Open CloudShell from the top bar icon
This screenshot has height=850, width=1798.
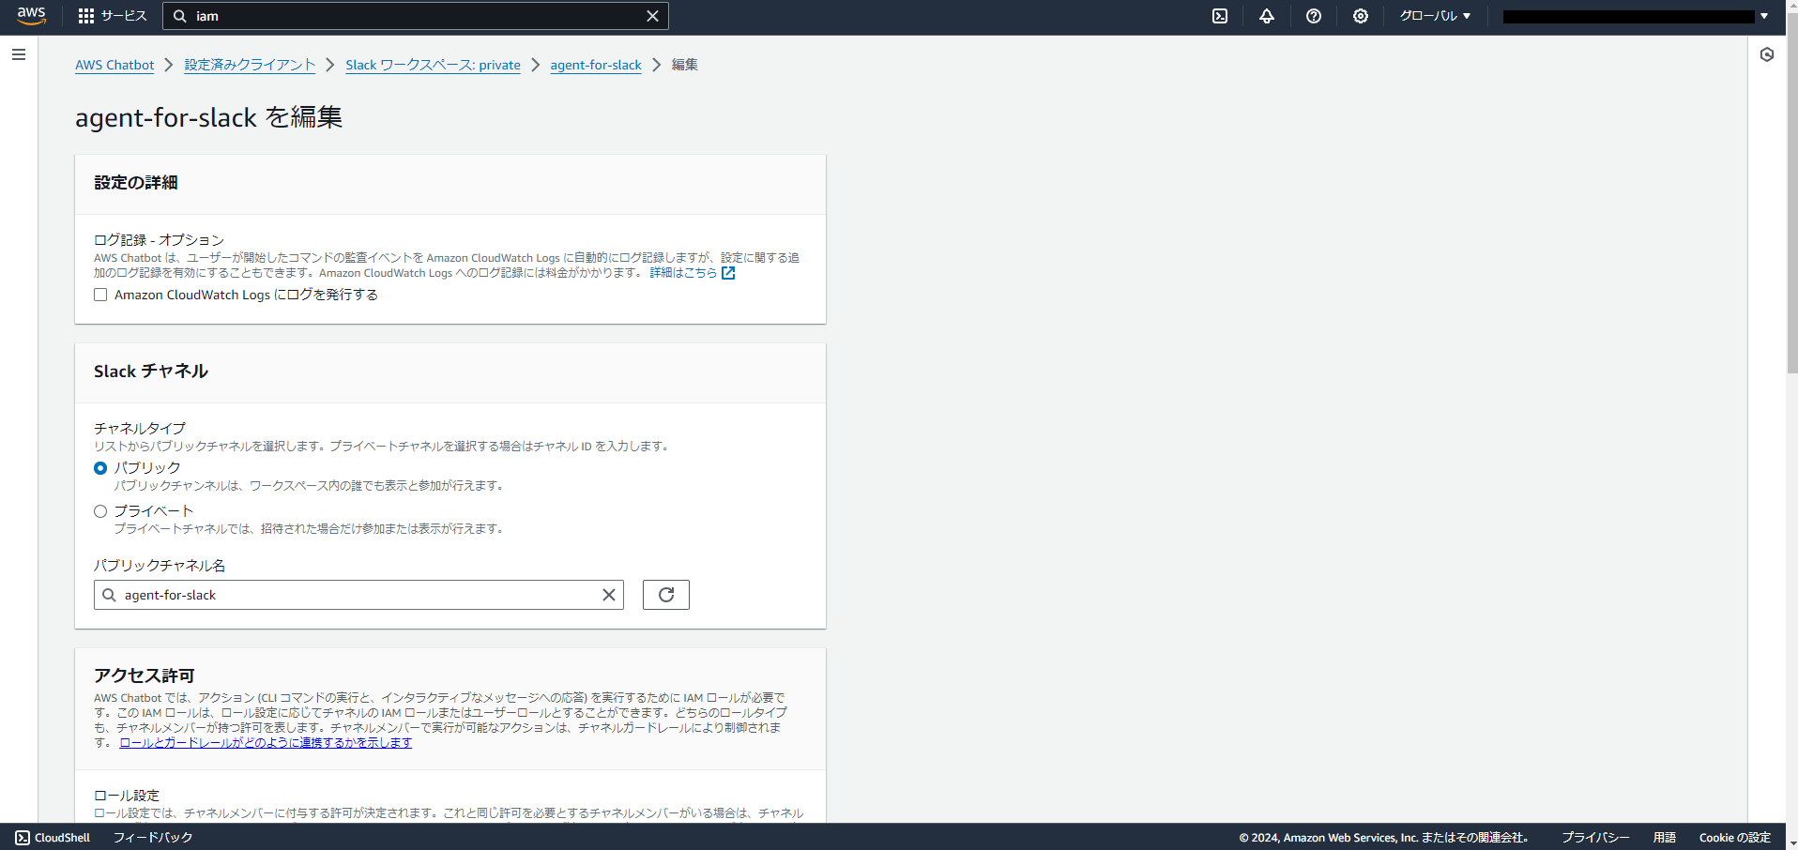[x=1220, y=16]
